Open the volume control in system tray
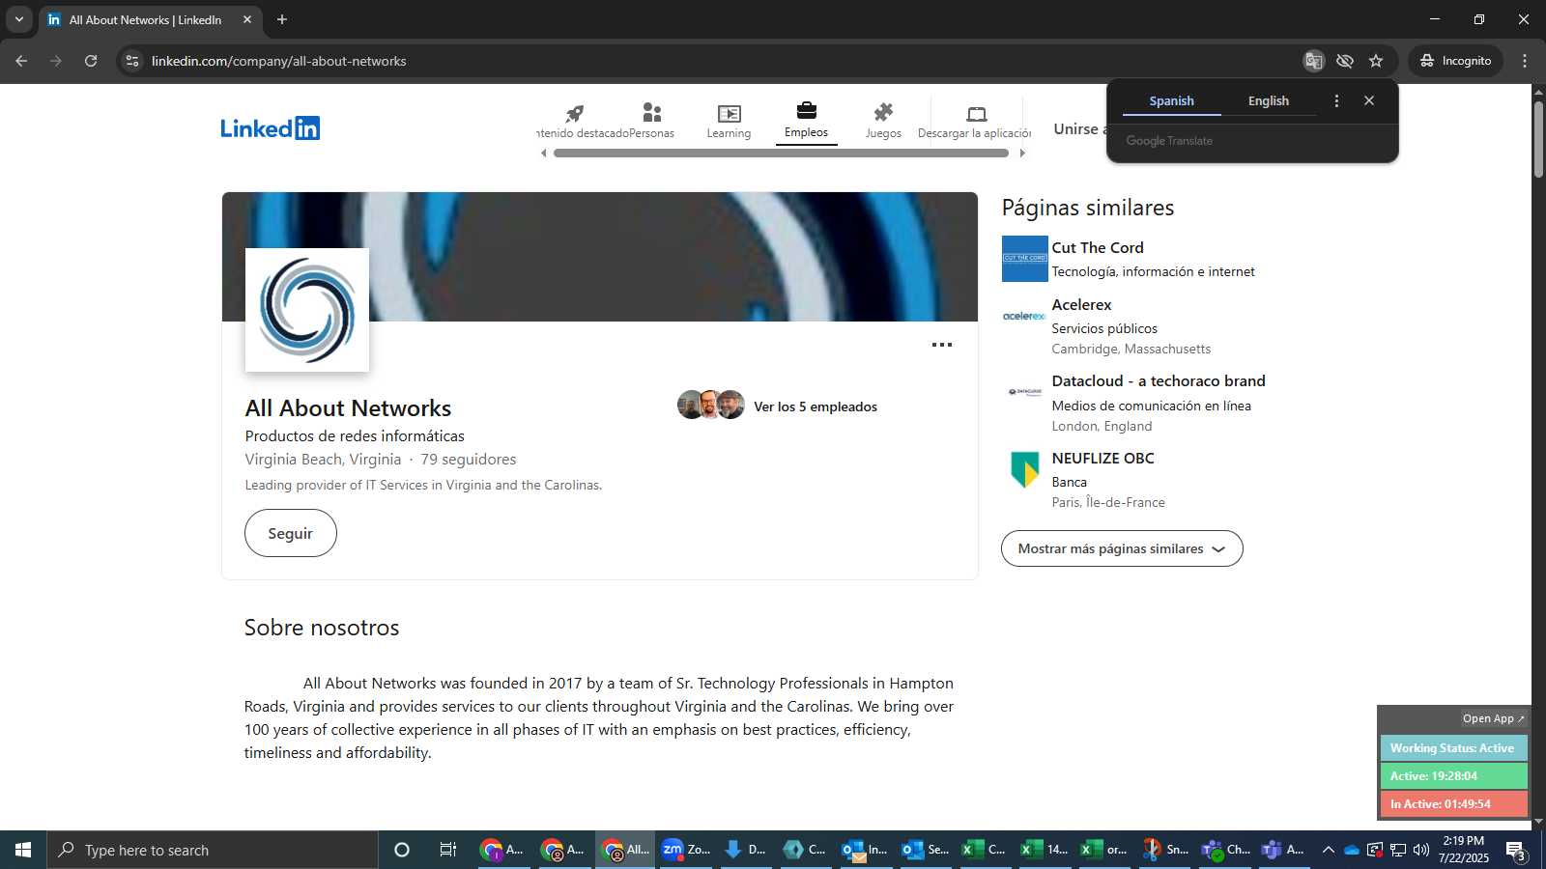Image resolution: width=1546 pixels, height=869 pixels. click(x=1420, y=850)
